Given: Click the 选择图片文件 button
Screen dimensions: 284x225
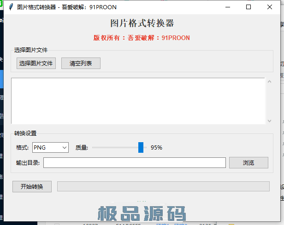Looking at the screenshot, I should [x=36, y=63].
